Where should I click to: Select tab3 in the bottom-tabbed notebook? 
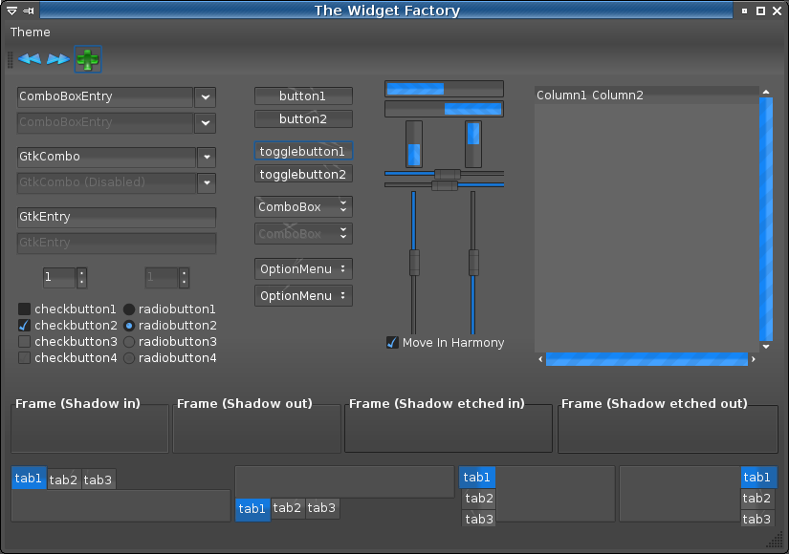(321, 508)
